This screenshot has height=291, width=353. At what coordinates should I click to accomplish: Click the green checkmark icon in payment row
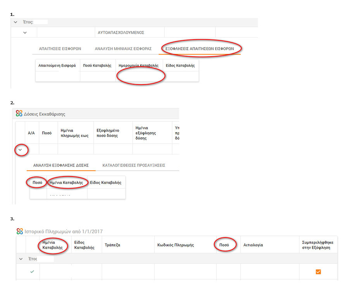[32, 272]
